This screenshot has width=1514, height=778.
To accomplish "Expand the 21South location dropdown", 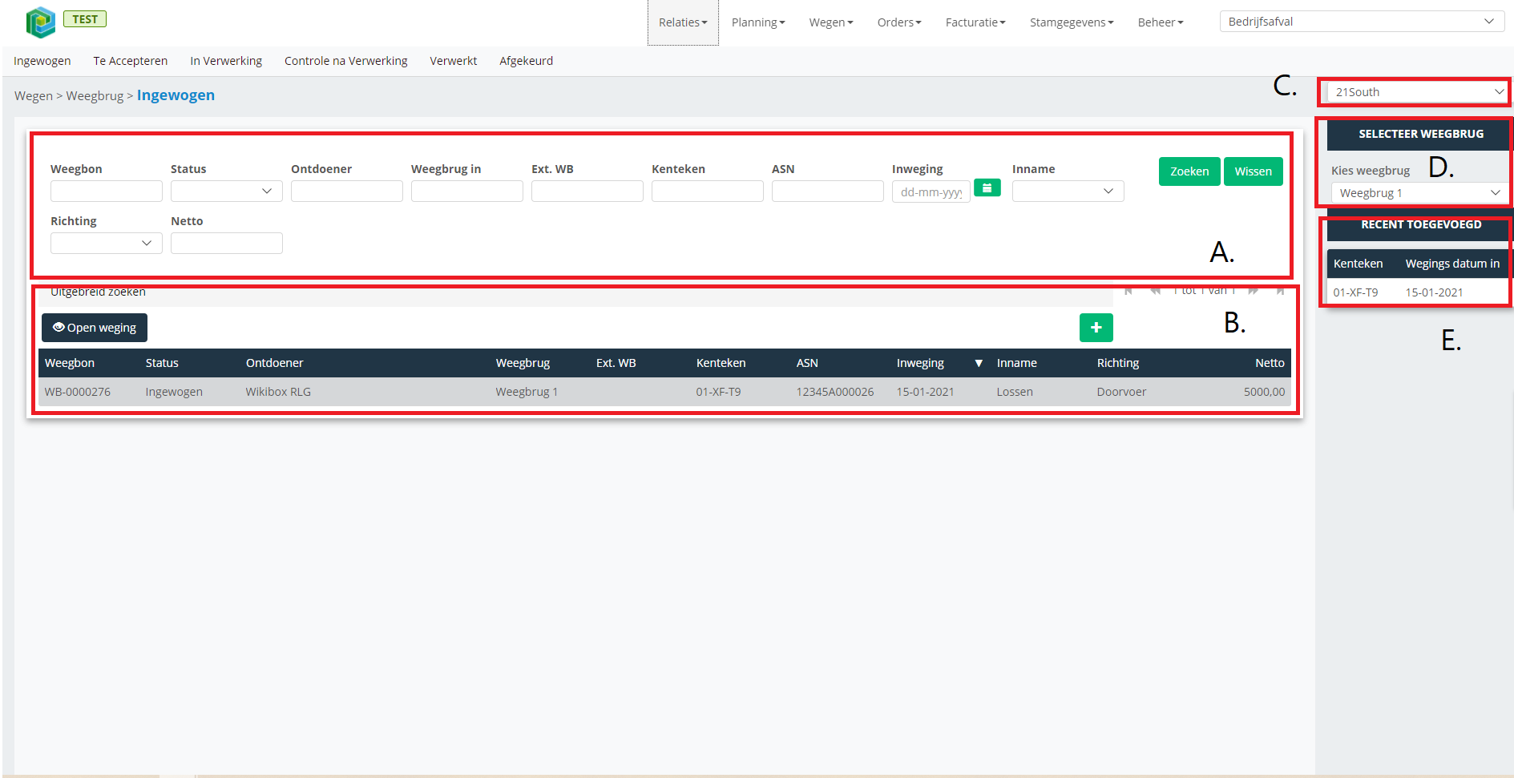I will pos(1419,92).
